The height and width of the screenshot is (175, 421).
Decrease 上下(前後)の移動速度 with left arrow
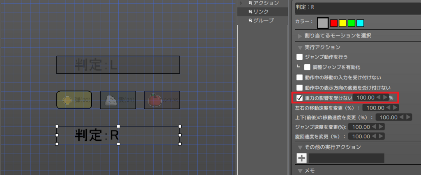click(402, 117)
